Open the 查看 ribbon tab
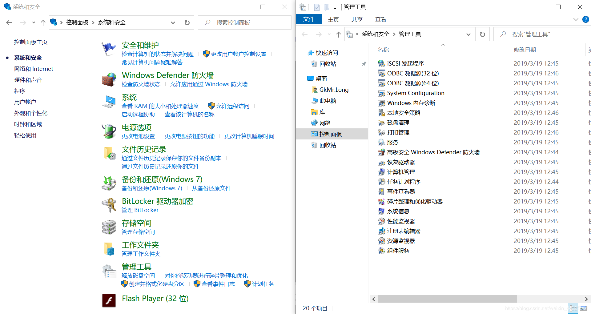 381,19
